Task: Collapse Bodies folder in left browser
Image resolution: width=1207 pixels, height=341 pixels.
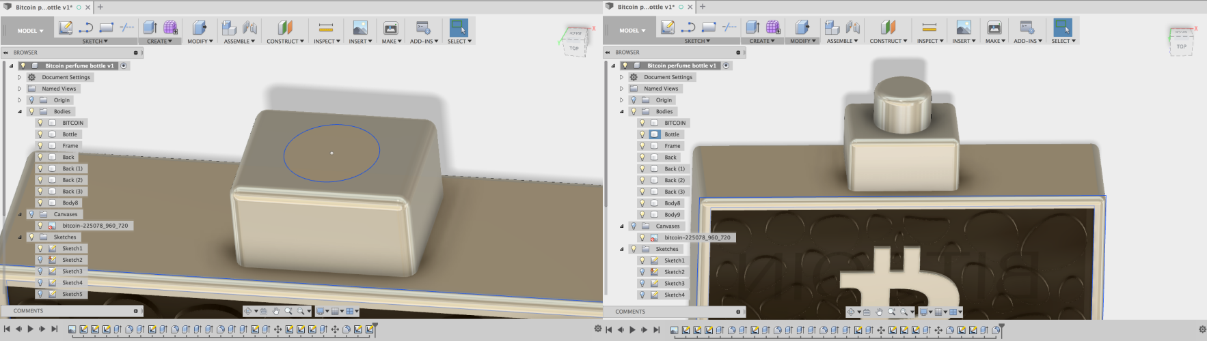Action: tap(20, 111)
